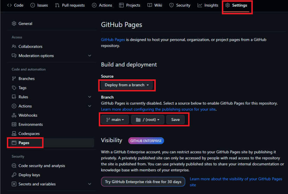Go to the Actions tab in top navigation
This screenshot has width=288, height=194.
(102, 5)
